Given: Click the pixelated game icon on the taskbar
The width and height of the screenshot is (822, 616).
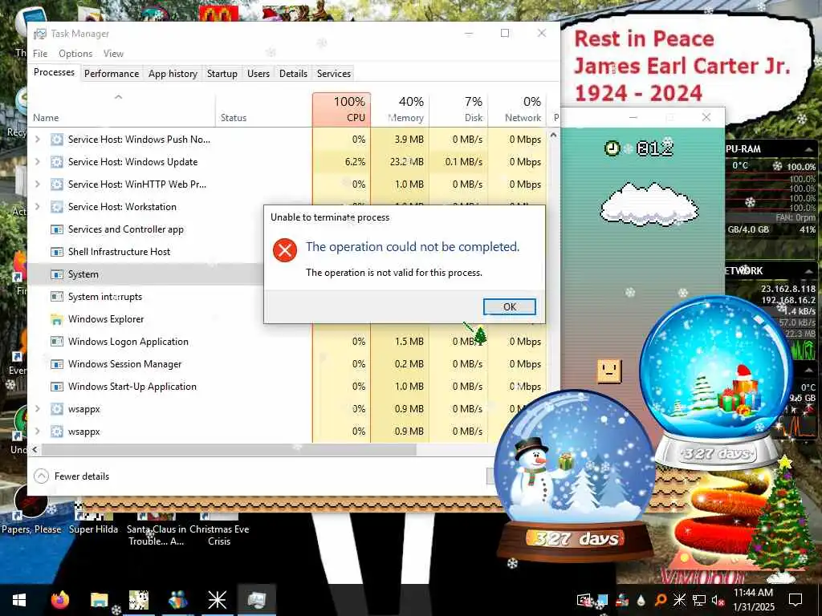Looking at the screenshot, I should [x=139, y=600].
